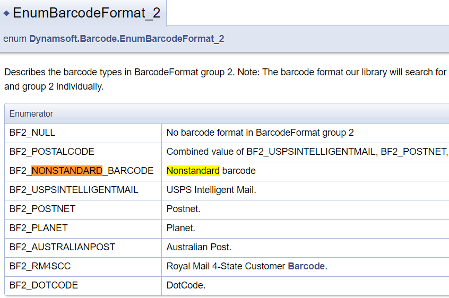Click the DotCode description cell

[x=186, y=285]
